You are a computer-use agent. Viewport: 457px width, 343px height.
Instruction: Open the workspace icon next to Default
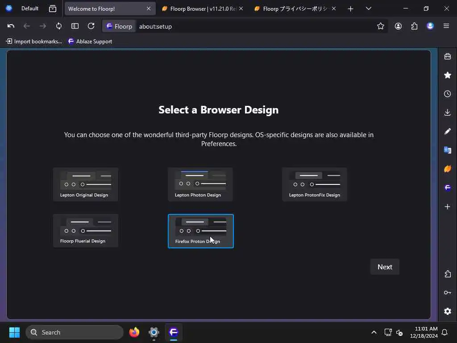click(9, 8)
